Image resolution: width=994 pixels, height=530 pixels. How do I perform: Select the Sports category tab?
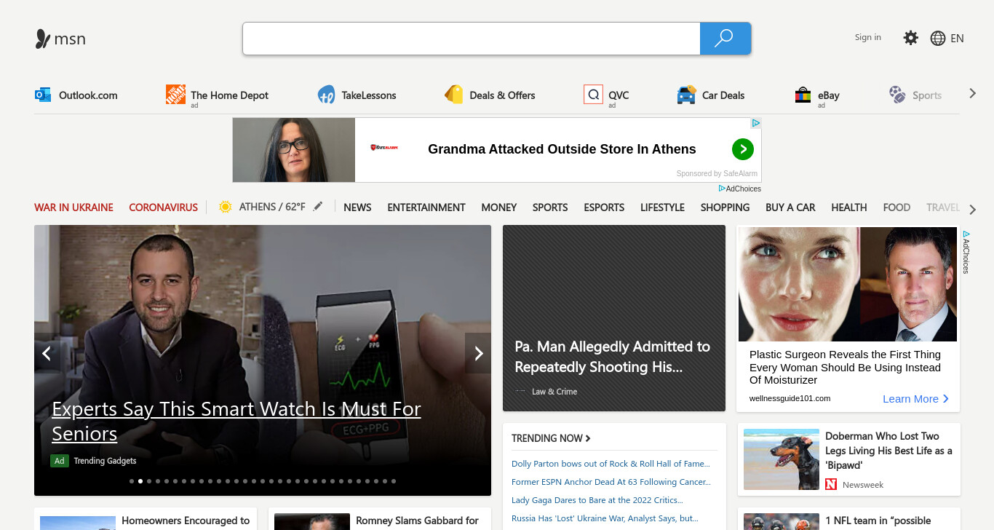point(550,207)
